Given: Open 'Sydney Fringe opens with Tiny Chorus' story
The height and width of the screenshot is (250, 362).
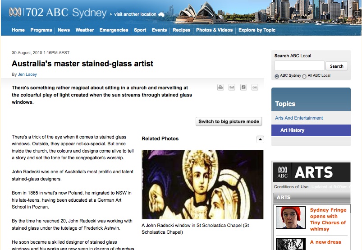Looking at the screenshot, I should pos(328,219).
